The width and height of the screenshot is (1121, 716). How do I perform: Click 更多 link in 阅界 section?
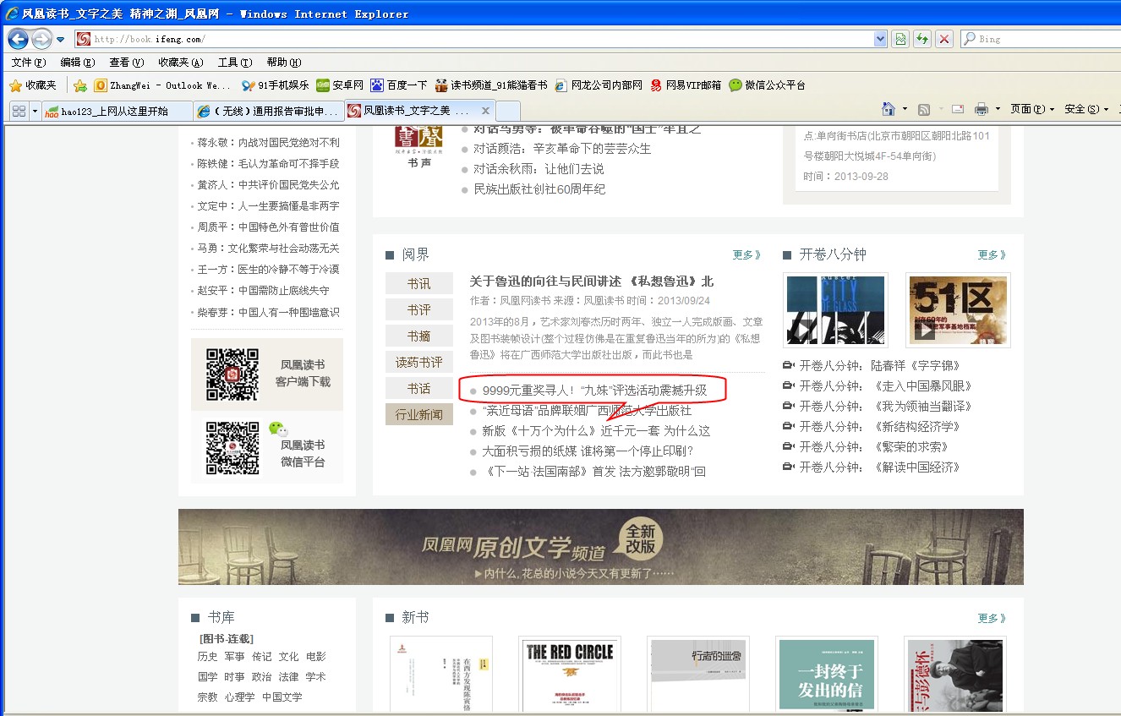point(747,254)
